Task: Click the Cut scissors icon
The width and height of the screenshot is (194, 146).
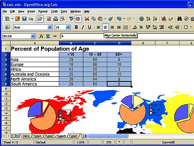Action: [87, 19]
